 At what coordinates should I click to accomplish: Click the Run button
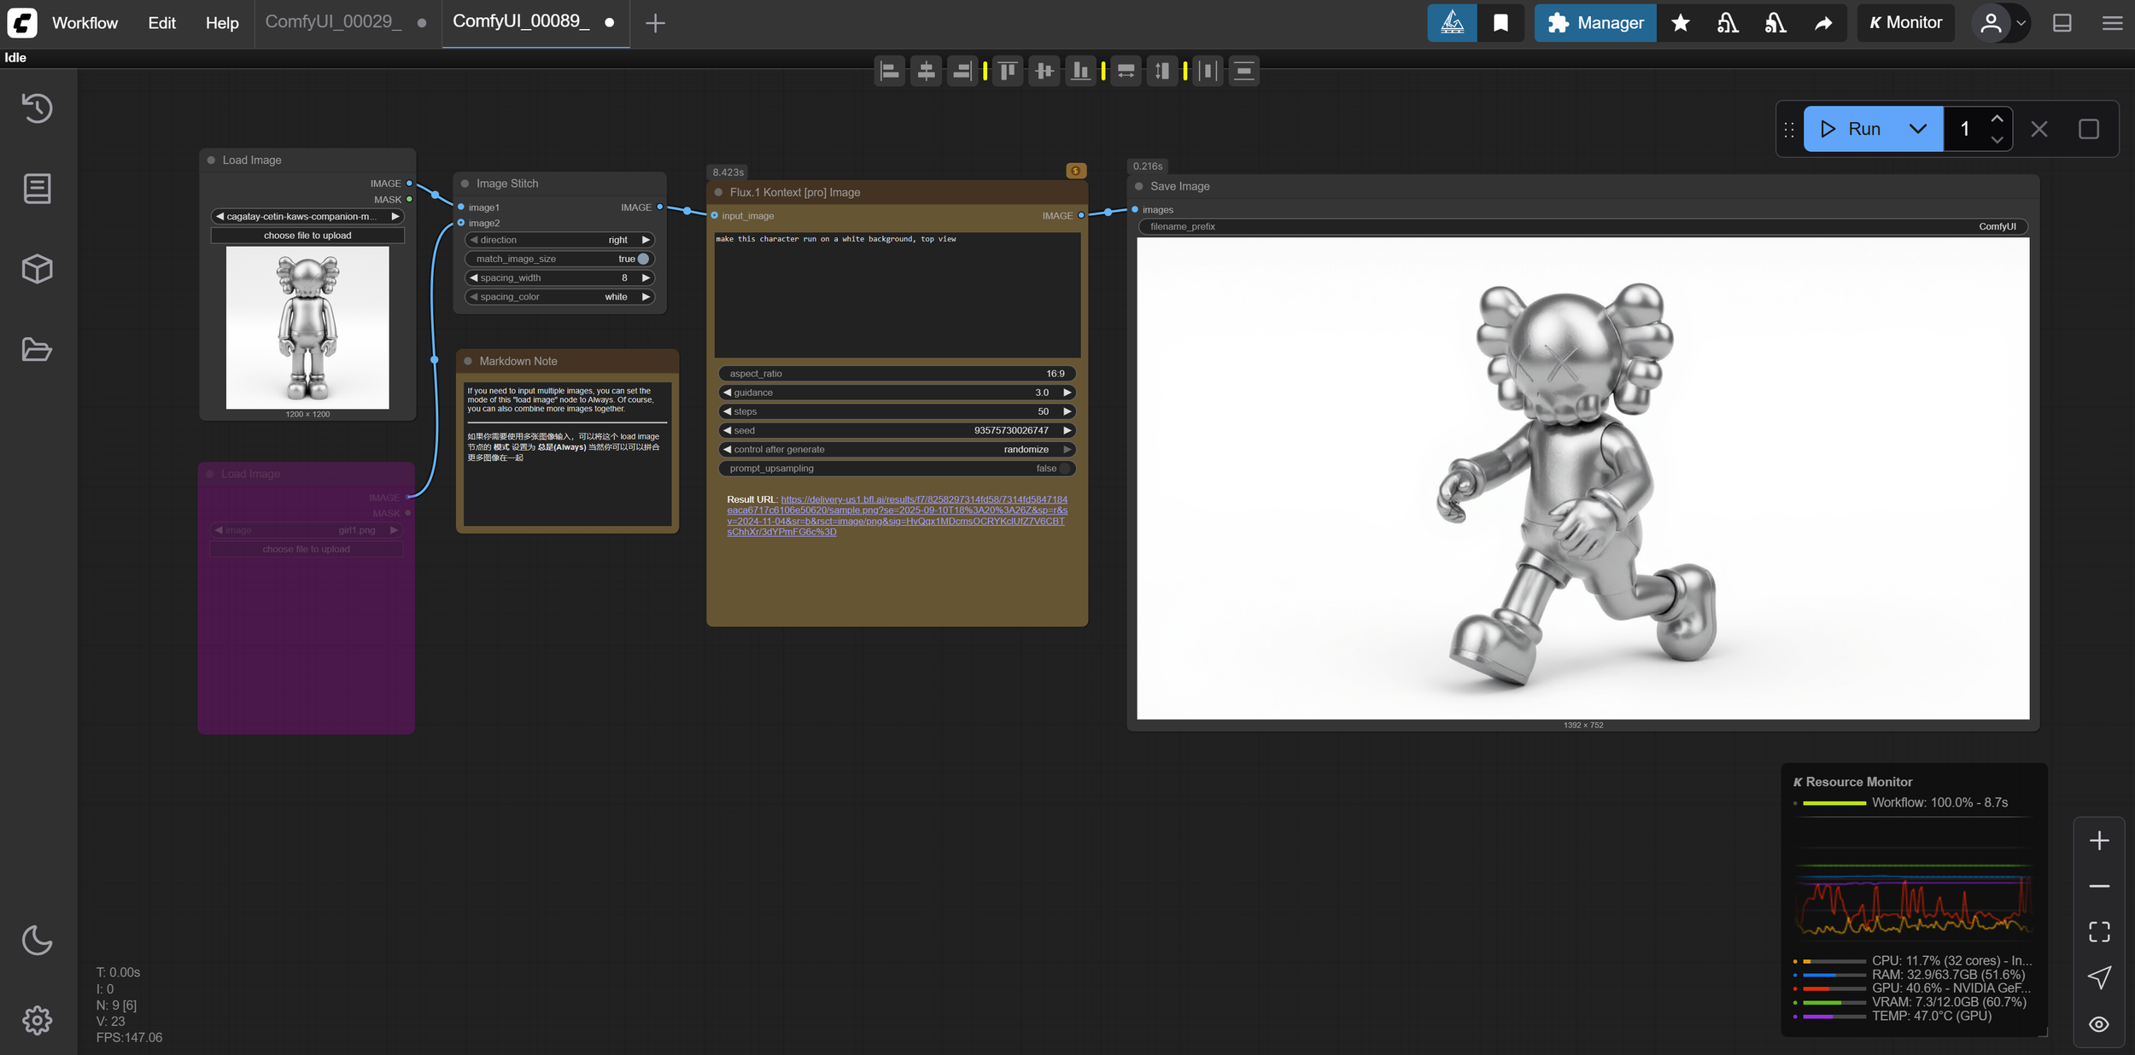[x=1850, y=129]
